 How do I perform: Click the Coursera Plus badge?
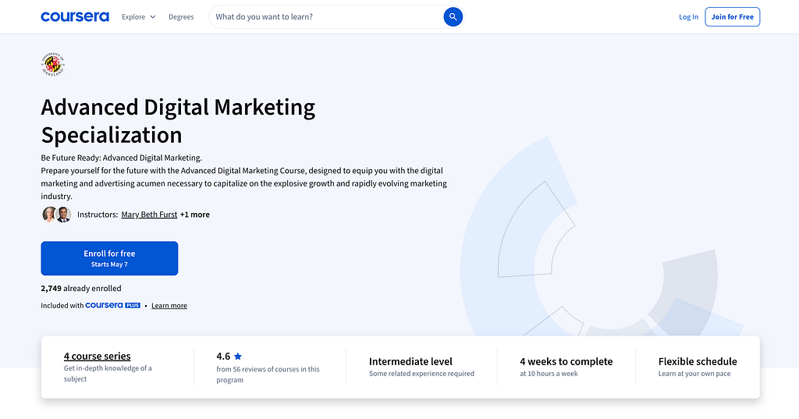click(112, 305)
